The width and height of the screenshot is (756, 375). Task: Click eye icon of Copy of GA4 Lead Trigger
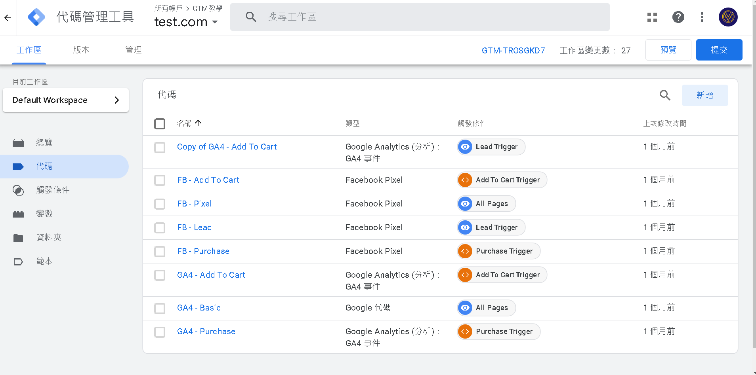point(465,147)
